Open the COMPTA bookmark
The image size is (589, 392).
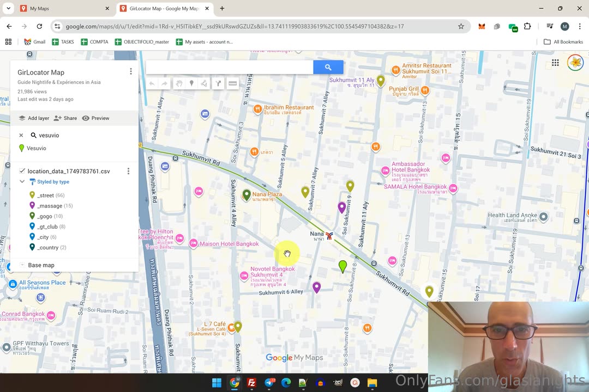[x=94, y=42]
